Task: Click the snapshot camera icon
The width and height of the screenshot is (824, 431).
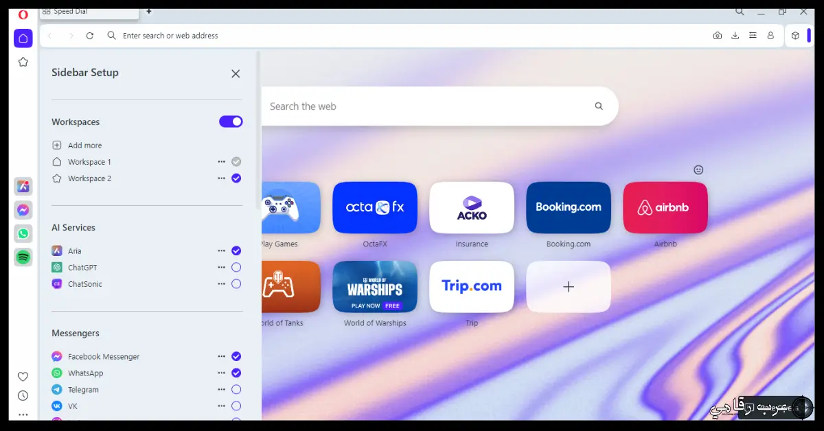Action: click(718, 36)
